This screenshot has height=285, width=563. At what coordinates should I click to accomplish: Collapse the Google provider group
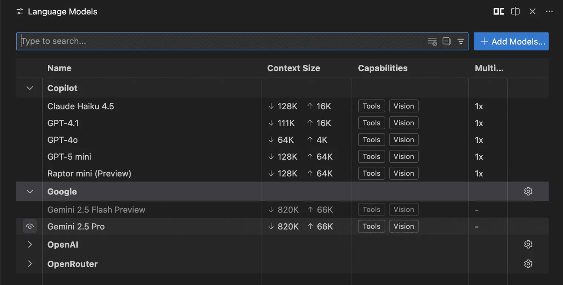coord(30,191)
